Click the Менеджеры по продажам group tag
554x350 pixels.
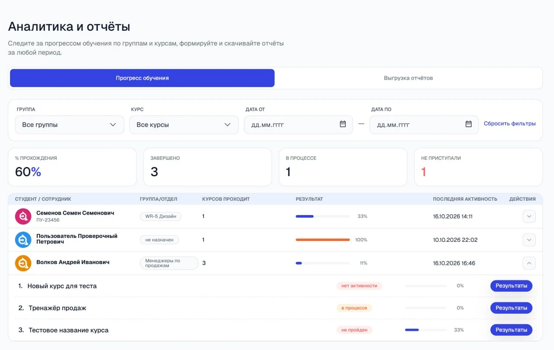(x=169, y=263)
